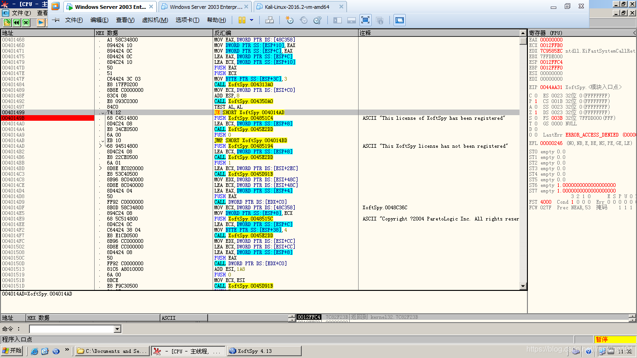Open the dropdown arrow beside the pause icon
The height and width of the screenshot is (358, 637).
252,20
